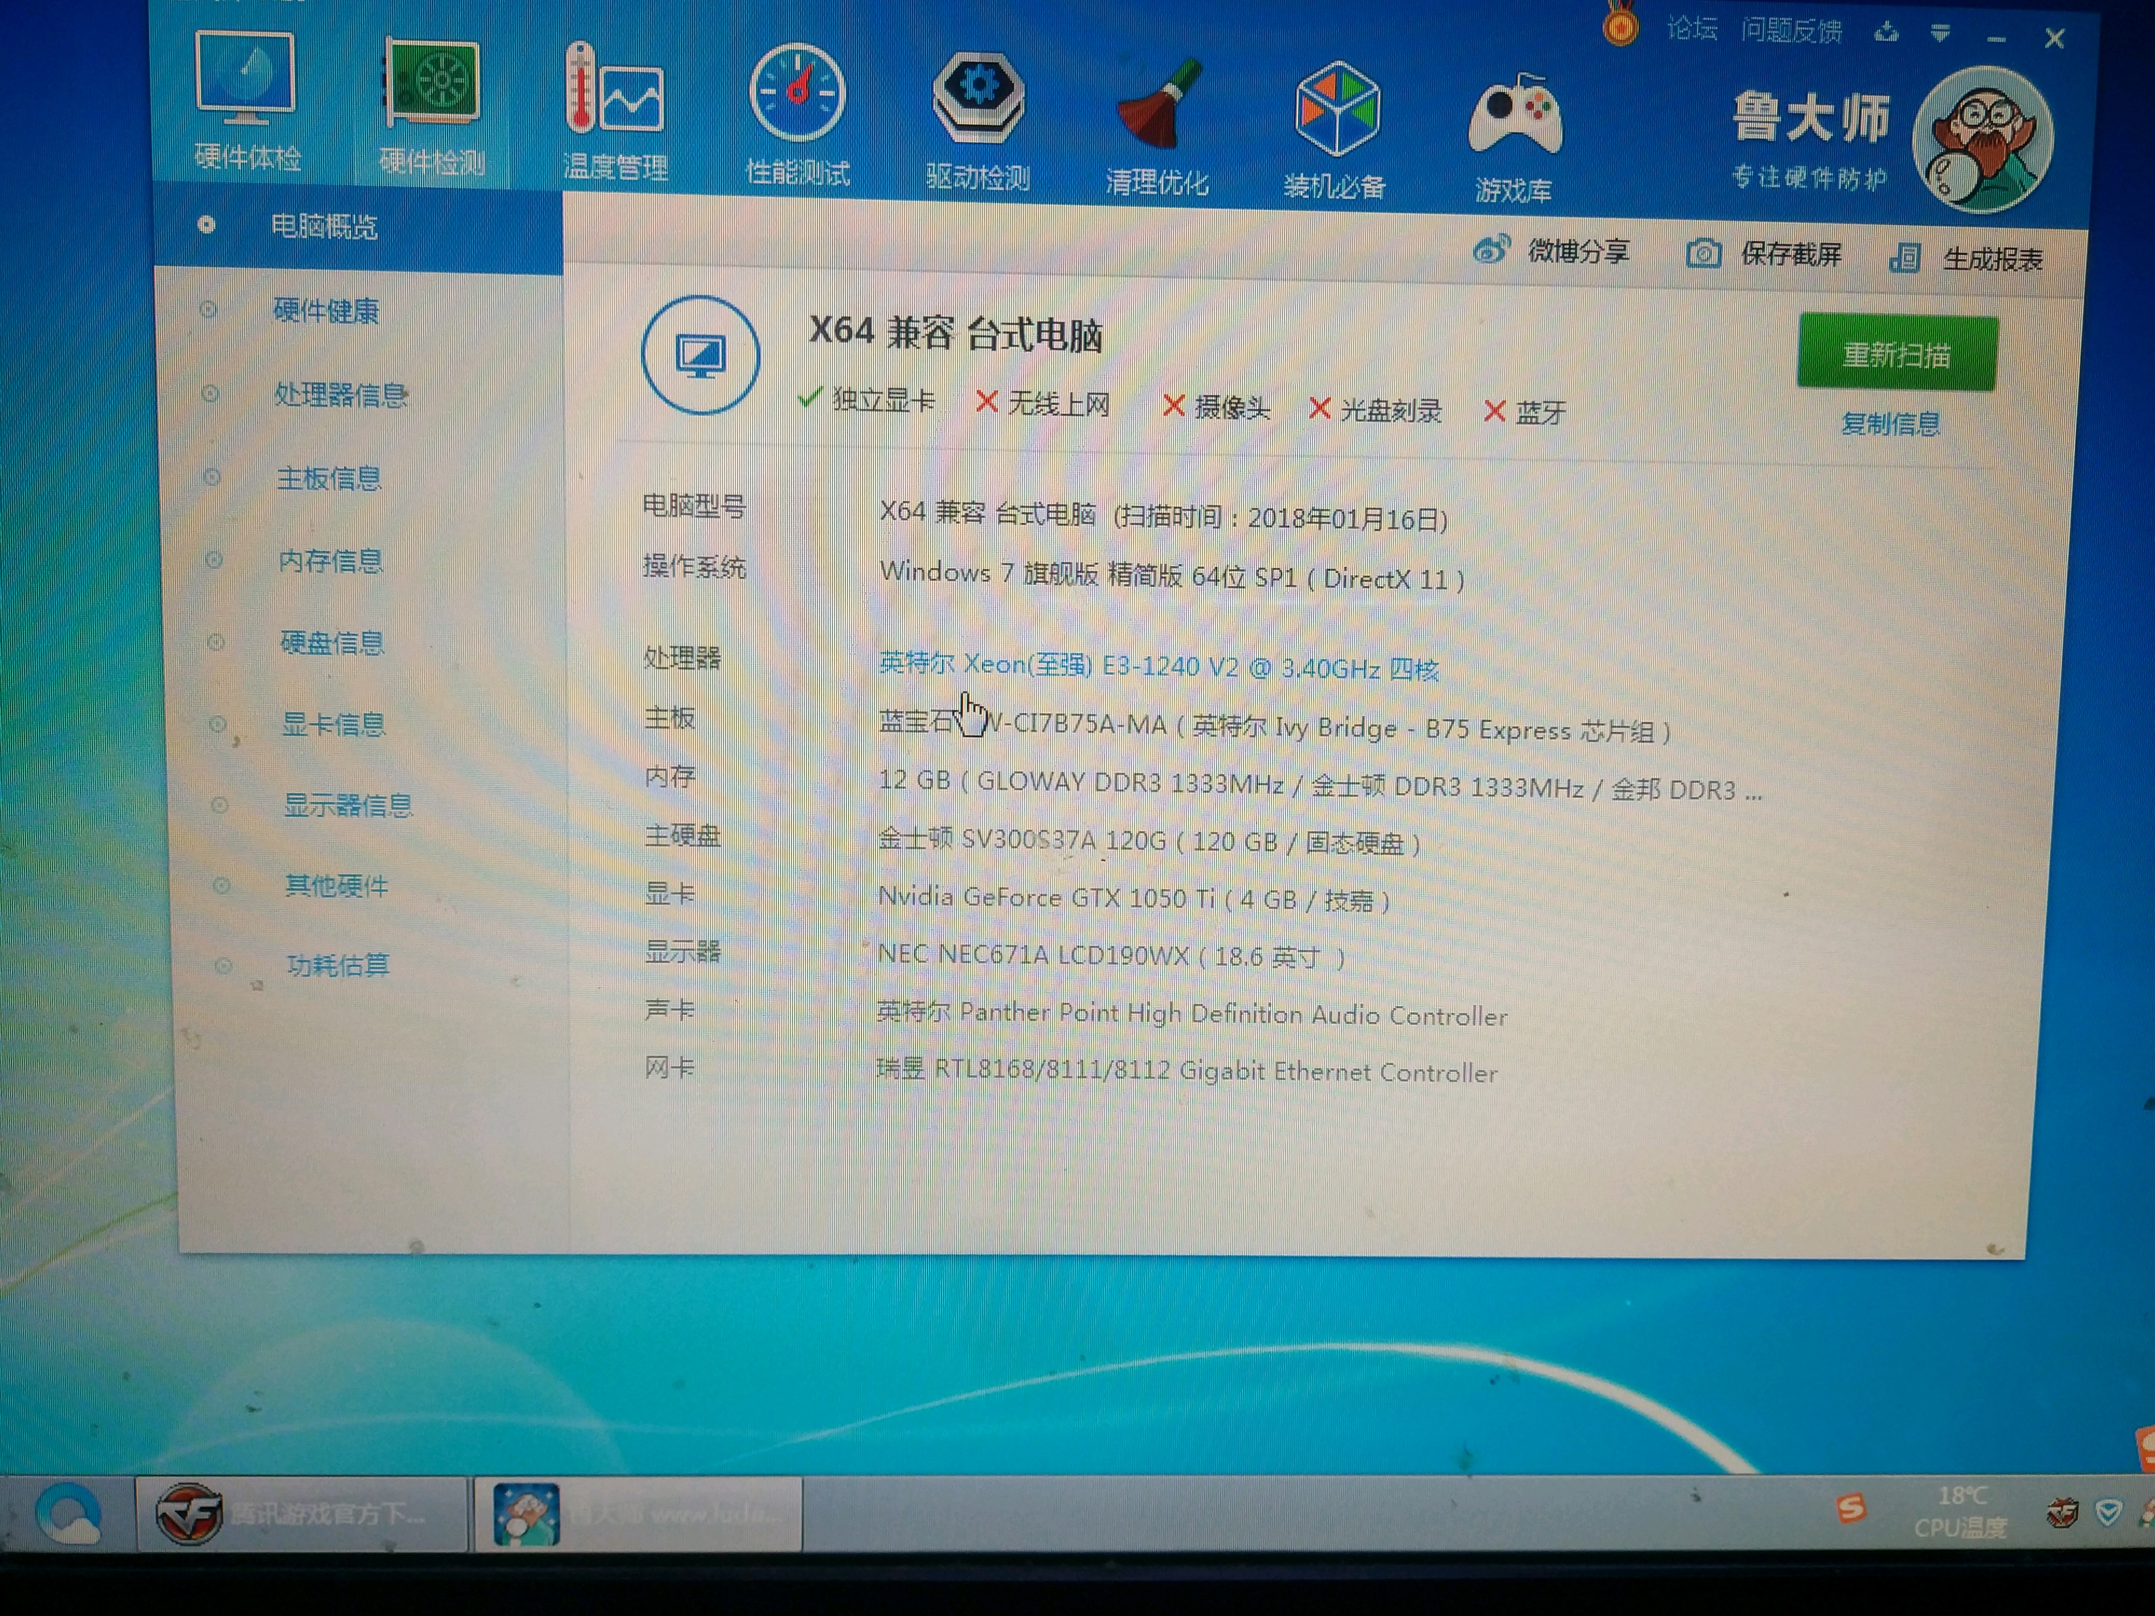Open 装机必备 essential software
Viewport: 2155px width, 1616px height.
[x=1334, y=130]
